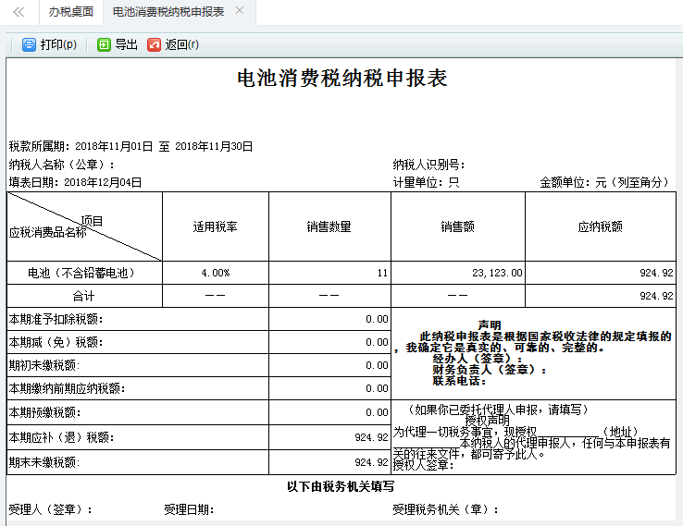Focus the 本期缴纳前期应纳税额 value field
Screen dimensions: 683x526
coord(329,388)
